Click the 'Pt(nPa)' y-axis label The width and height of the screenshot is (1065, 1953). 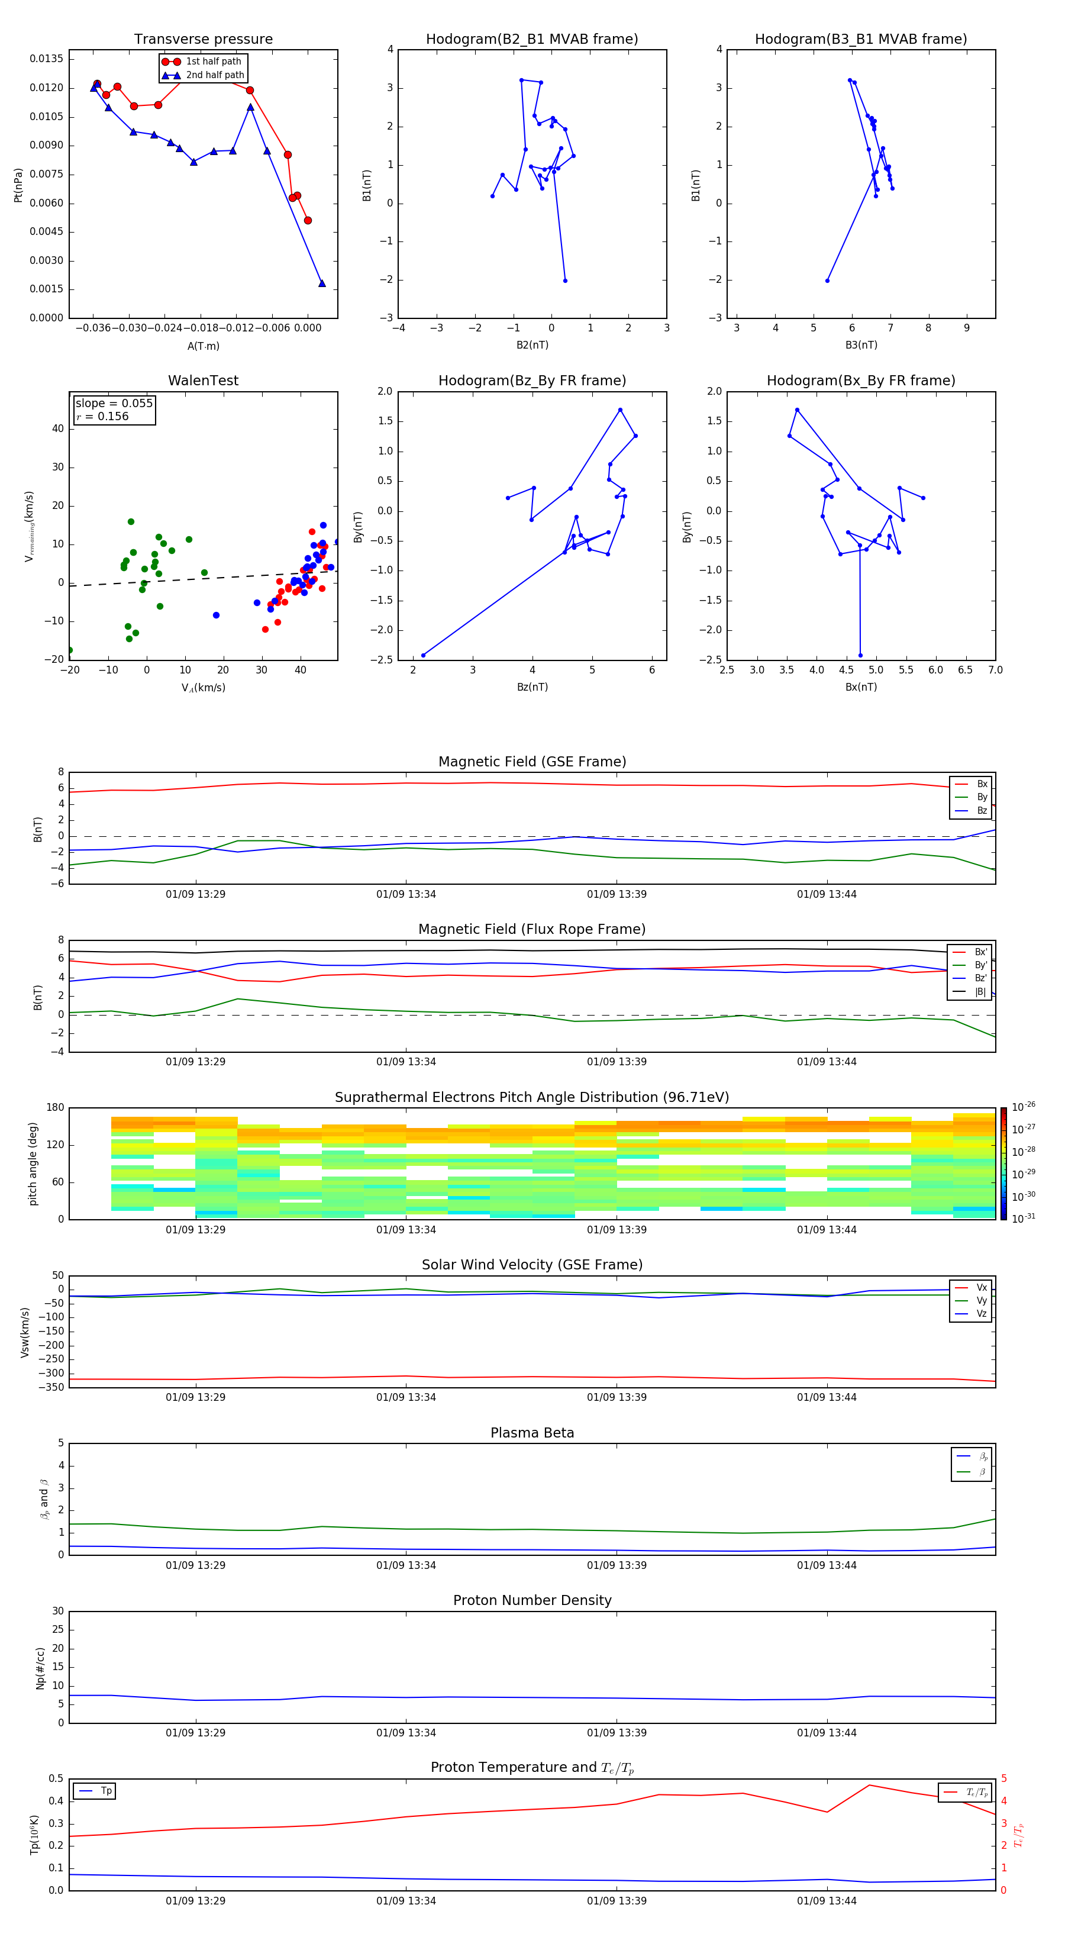[x=18, y=185]
